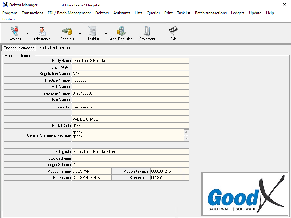Open the Batch transactions menu
This screenshot has height=218, width=291.
pos(211,13)
